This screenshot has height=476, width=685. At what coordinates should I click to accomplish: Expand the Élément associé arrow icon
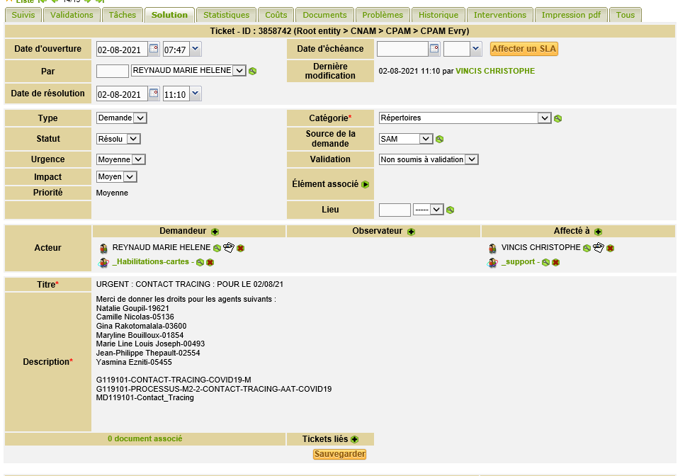pyautogui.click(x=366, y=184)
